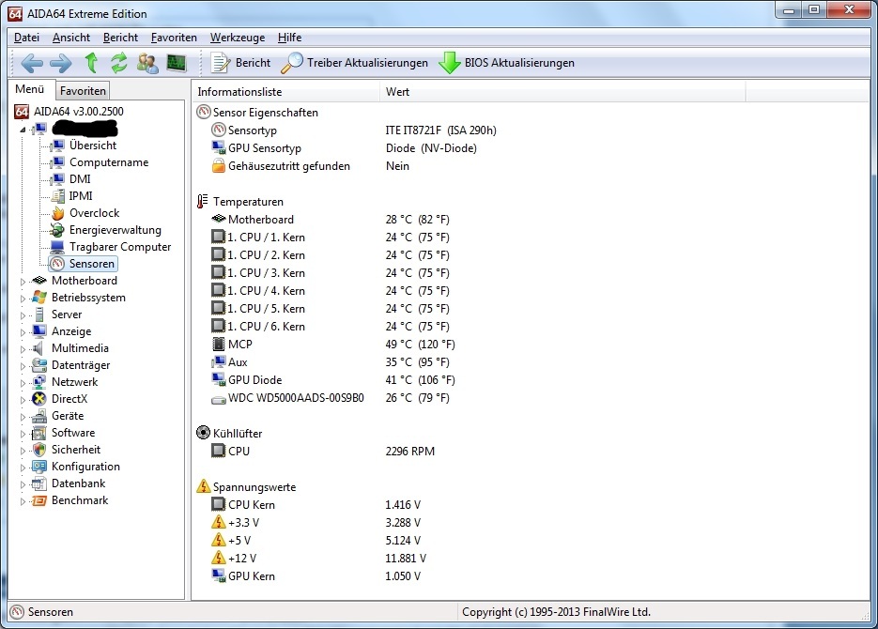This screenshot has width=878, height=629.
Task: Click the Server category icon
Action: 39,314
